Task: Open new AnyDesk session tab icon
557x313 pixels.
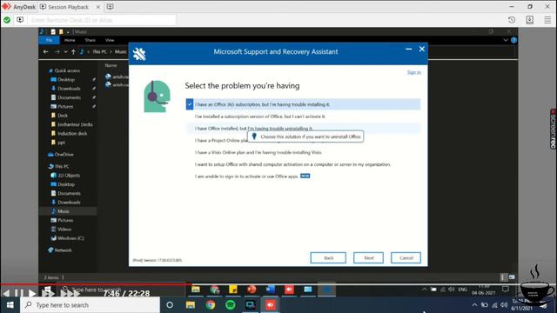Action: 111,7
